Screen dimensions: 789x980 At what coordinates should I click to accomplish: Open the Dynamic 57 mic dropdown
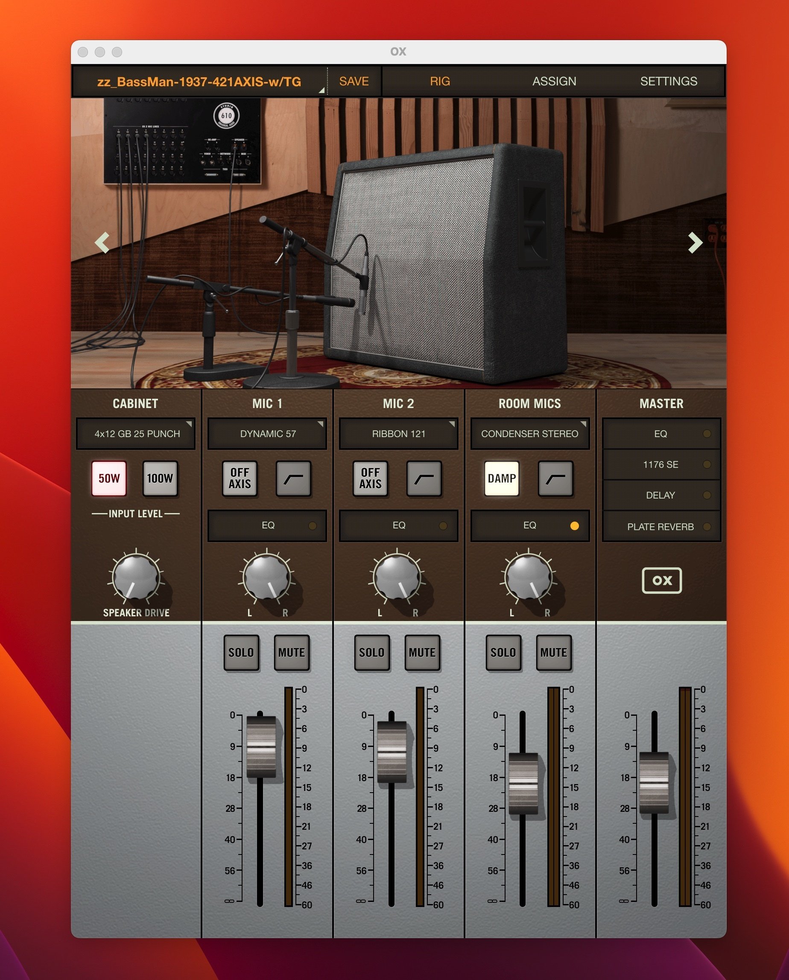tap(267, 434)
